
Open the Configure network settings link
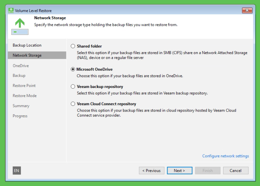225,156
